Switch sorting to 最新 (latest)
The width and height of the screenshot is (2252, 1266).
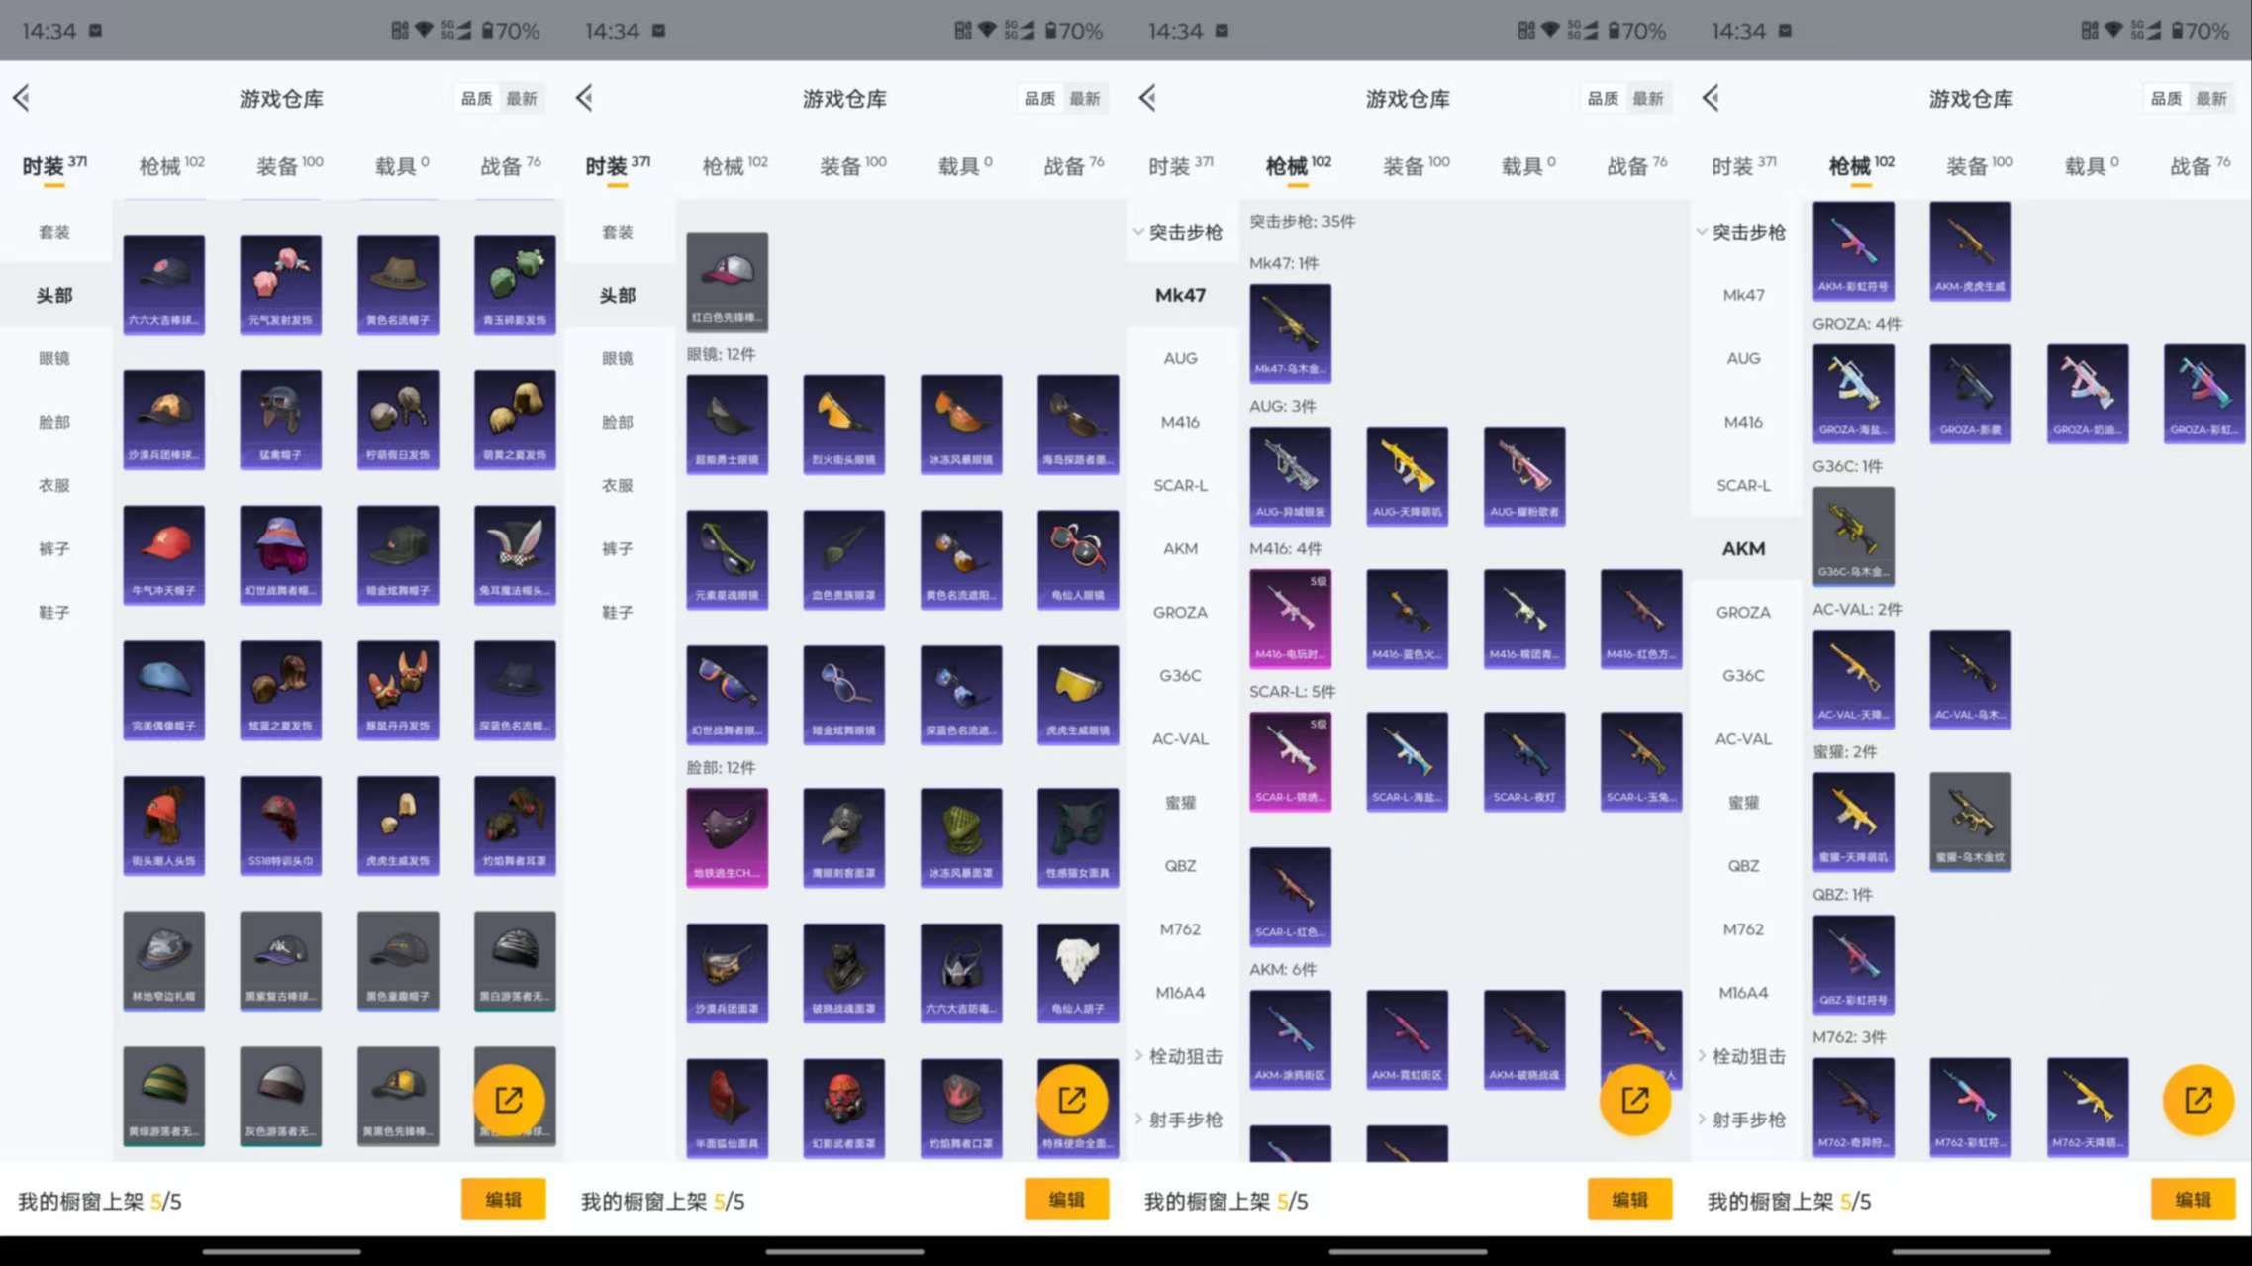tap(524, 98)
